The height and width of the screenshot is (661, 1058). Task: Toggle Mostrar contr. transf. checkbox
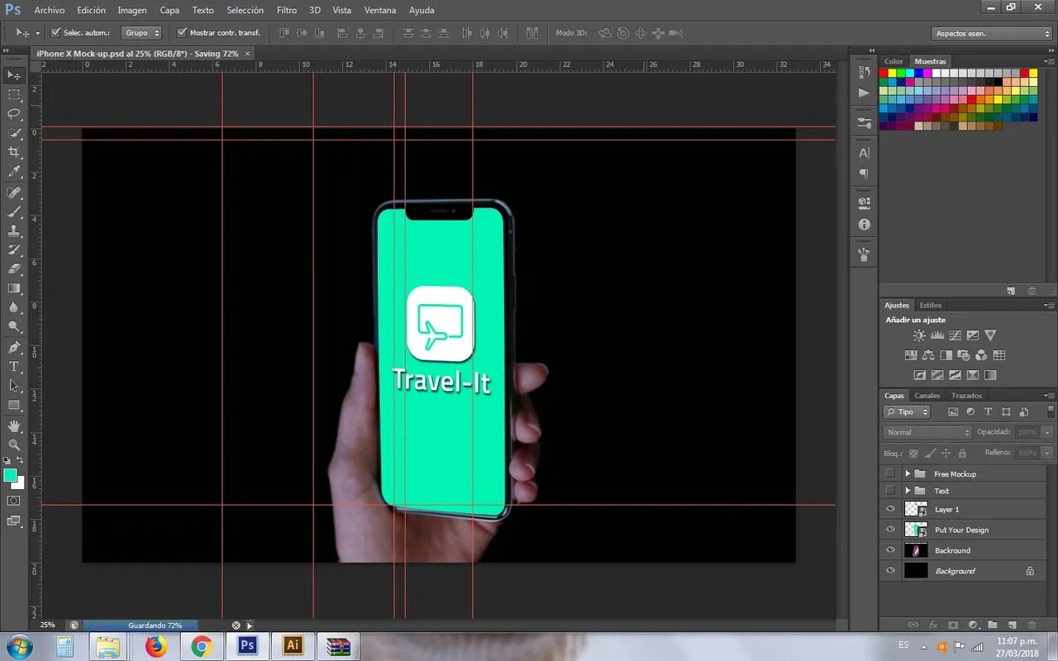coord(182,33)
